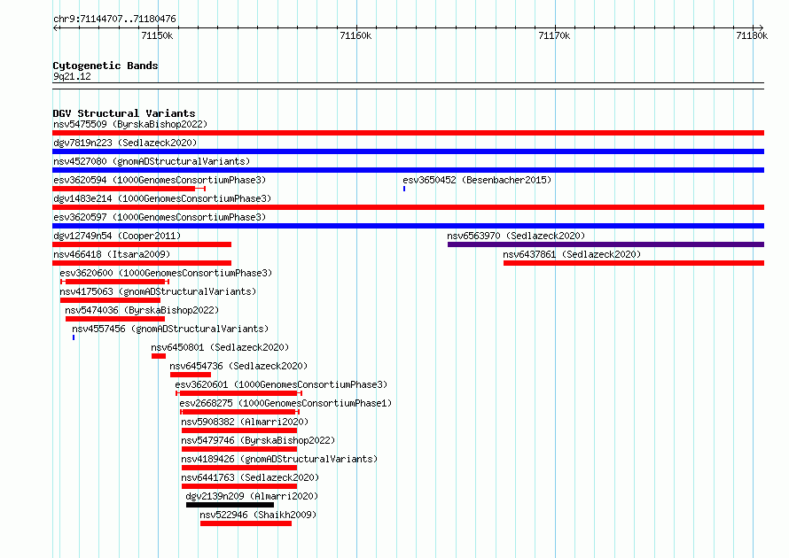Viewport: 789px width, 558px height.
Task: Click nsv4557456 (gnomADStructuralVariants) label
Action: pyautogui.click(x=170, y=329)
